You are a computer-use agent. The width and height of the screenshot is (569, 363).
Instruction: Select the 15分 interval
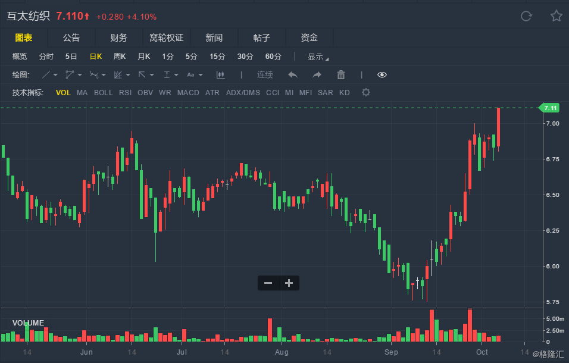pyautogui.click(x=217, y=57)
